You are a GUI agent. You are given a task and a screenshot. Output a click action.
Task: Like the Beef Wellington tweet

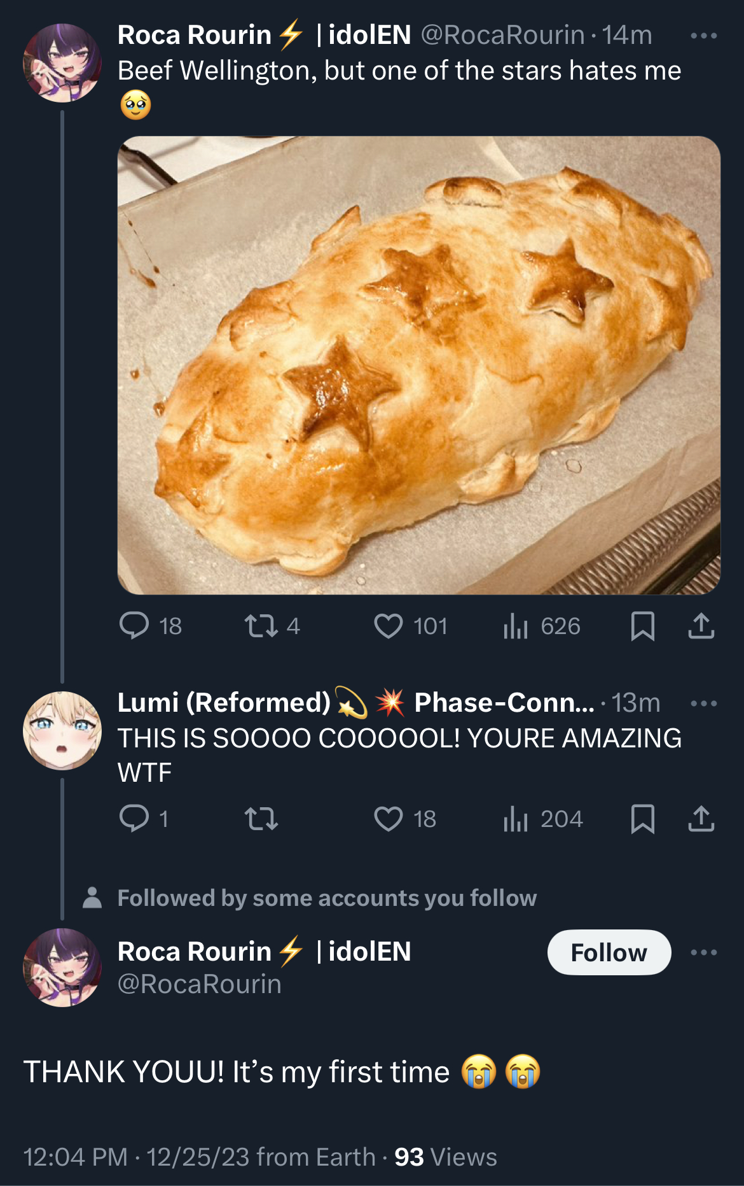pyautogui.click(x=388, y=625)
